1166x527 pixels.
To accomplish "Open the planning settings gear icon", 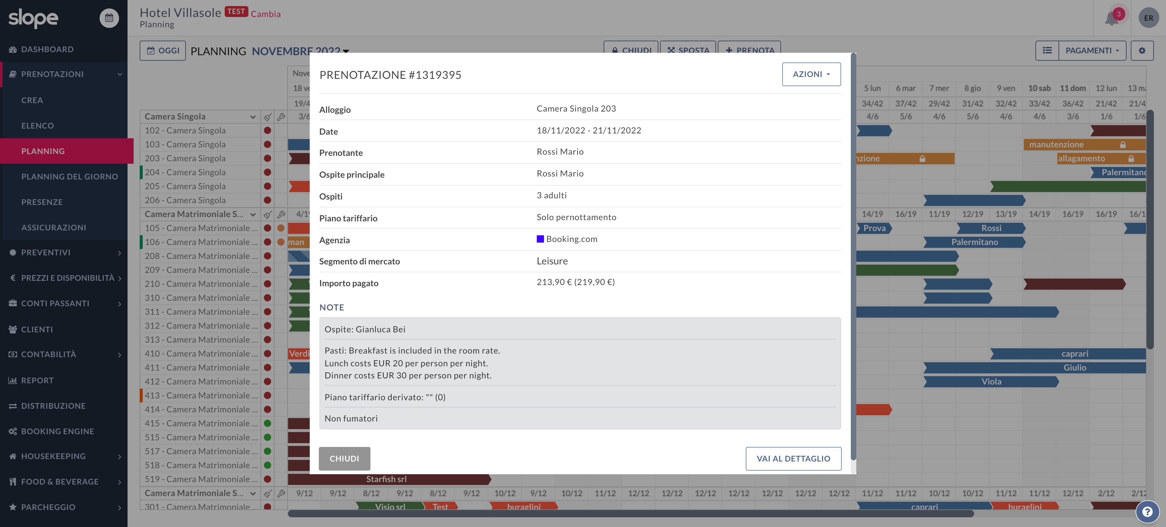I will pyautogui.click(x=1142, y=51).
